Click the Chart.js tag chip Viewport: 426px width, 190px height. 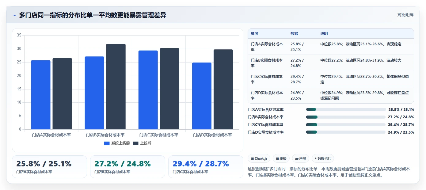[x=259, y=158]
